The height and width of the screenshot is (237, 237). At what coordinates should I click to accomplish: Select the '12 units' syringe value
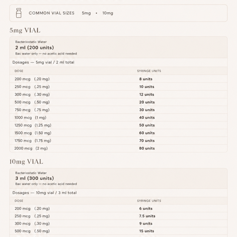147,95
